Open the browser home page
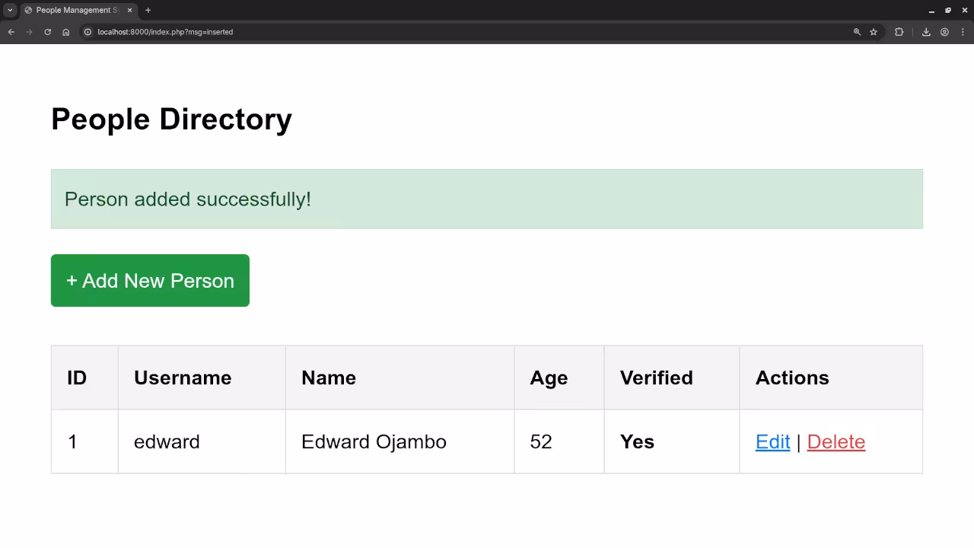 tap(65, 32)
